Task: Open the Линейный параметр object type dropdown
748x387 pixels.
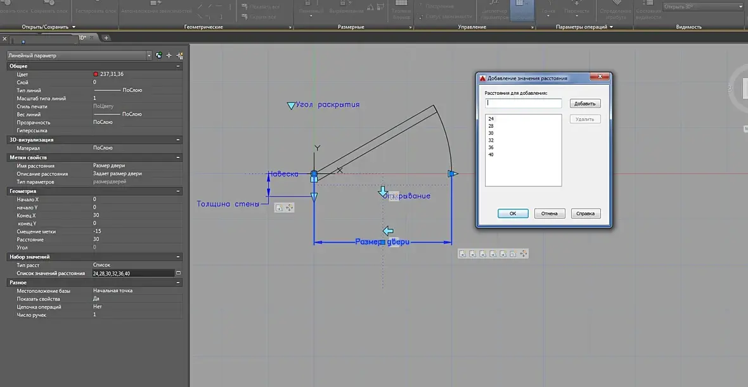Action: 149,56
